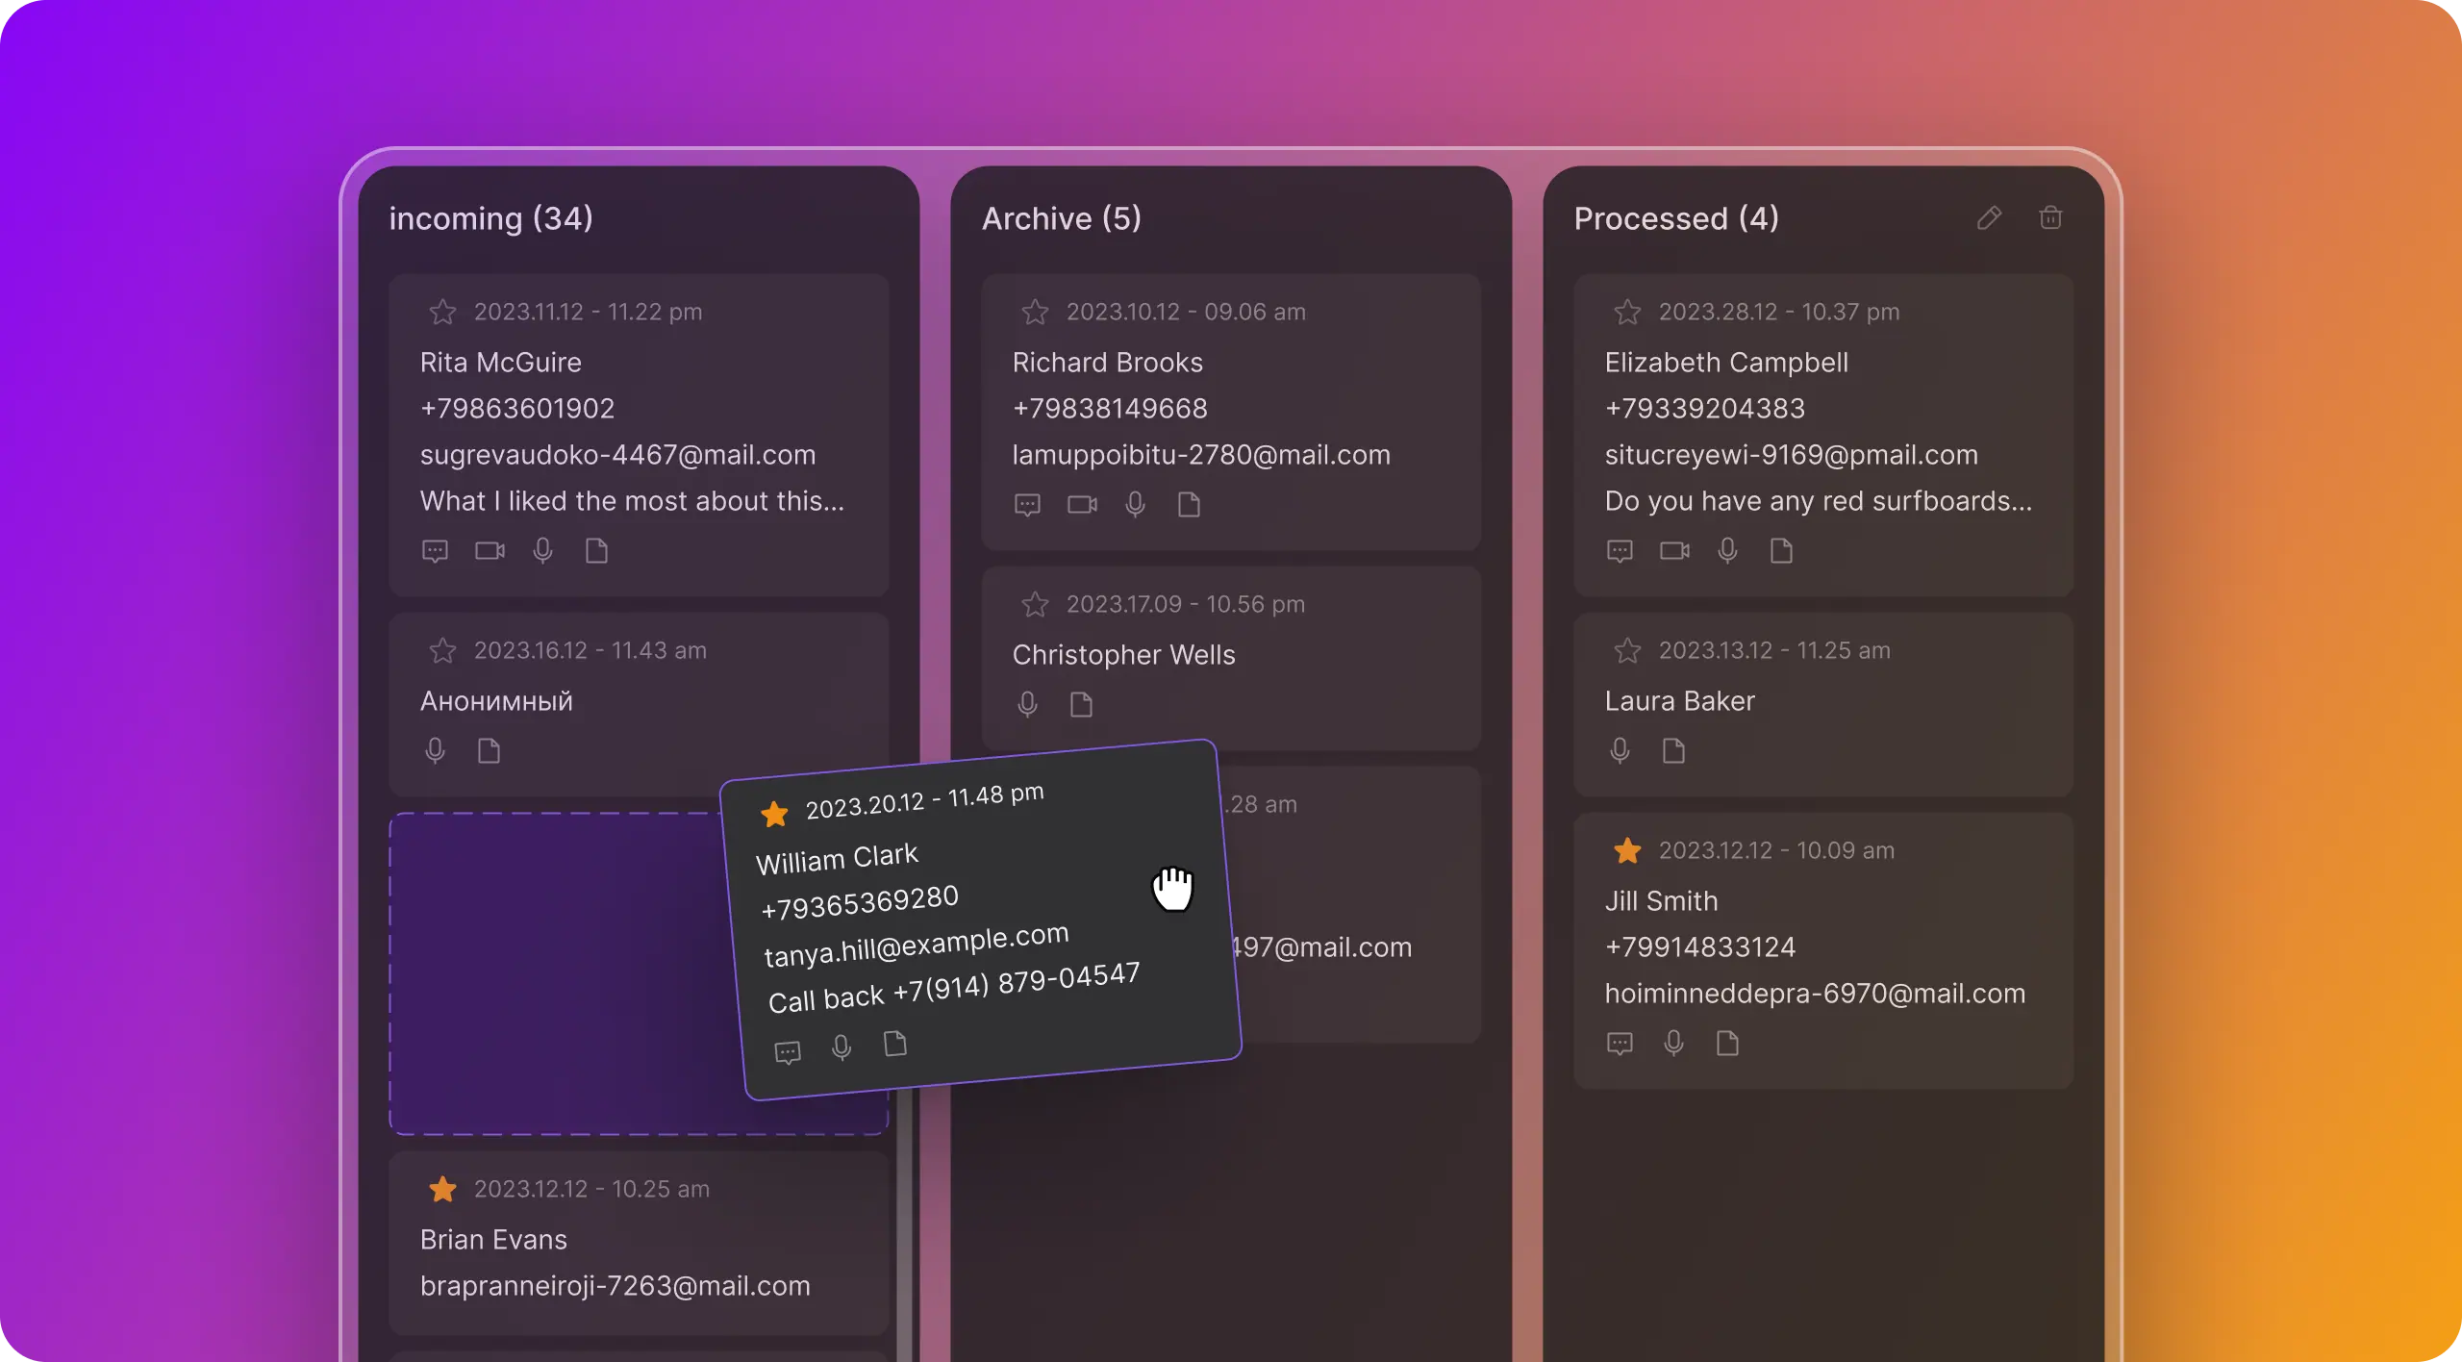Click the name Rita McGuire

tap(500, 362)
